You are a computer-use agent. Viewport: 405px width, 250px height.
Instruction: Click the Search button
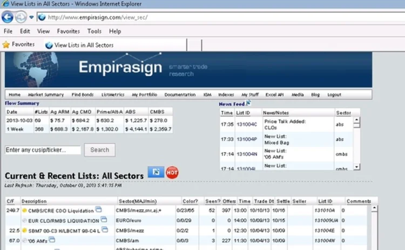tap(100, 150)
